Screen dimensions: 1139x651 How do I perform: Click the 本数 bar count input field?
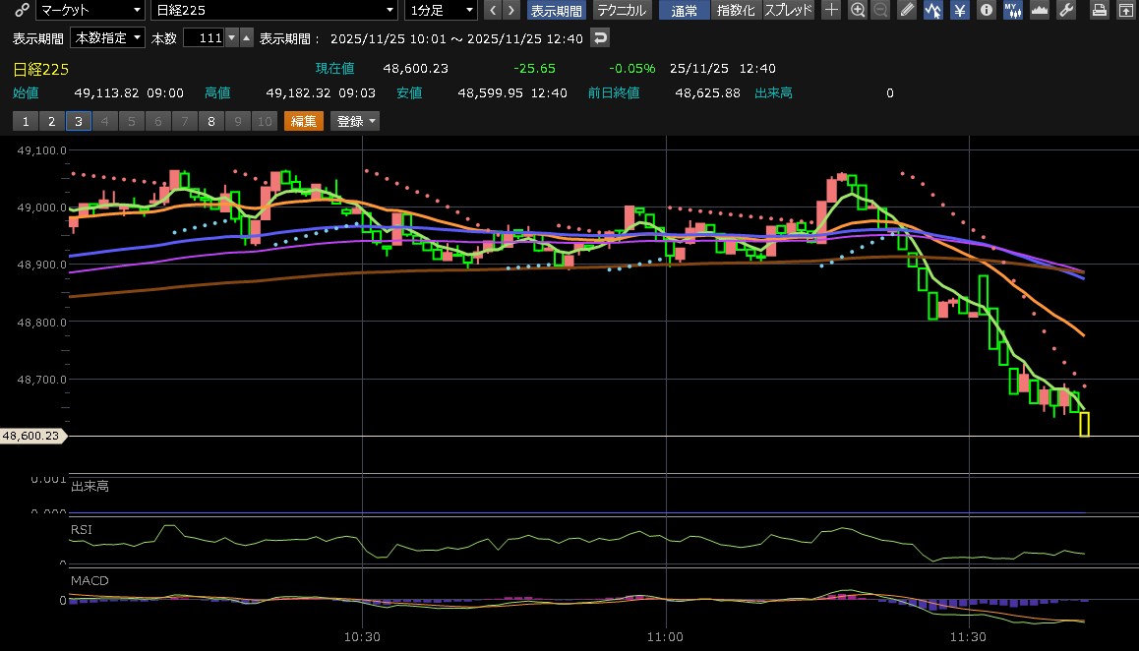coord(204,38)
